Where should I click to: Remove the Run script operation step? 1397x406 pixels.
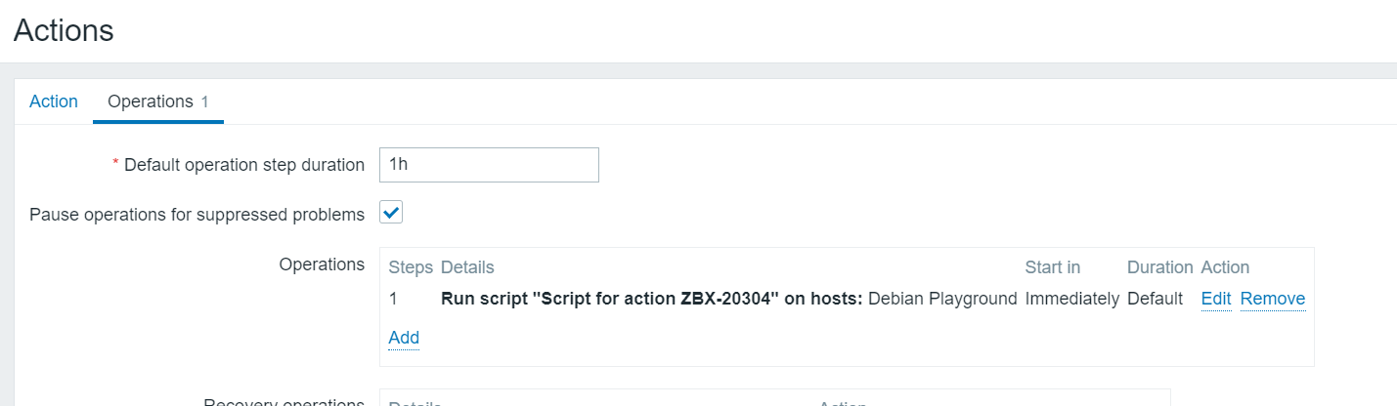(x=1273, y=299)
